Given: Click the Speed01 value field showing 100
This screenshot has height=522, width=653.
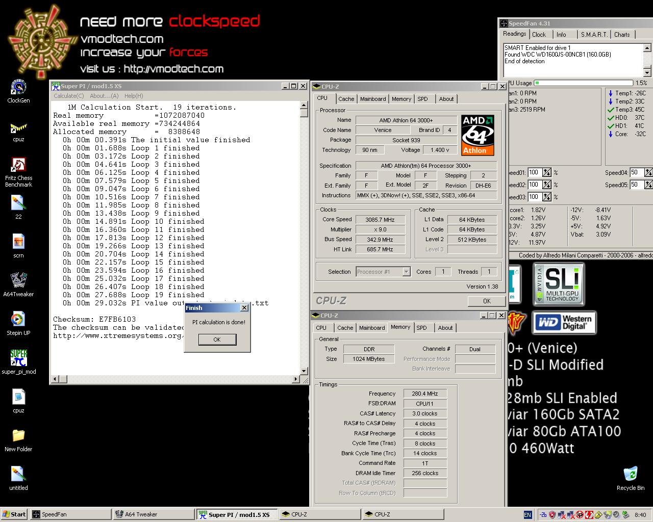Looking at the screenshot, I should [535, 172].
